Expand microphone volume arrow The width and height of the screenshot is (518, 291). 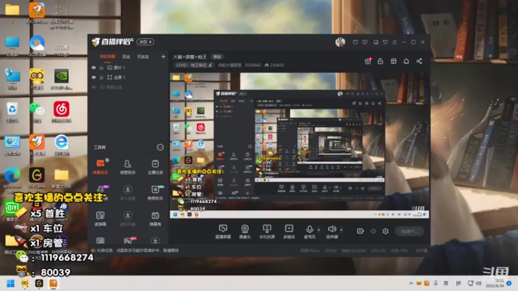click(x=319, y=230)
